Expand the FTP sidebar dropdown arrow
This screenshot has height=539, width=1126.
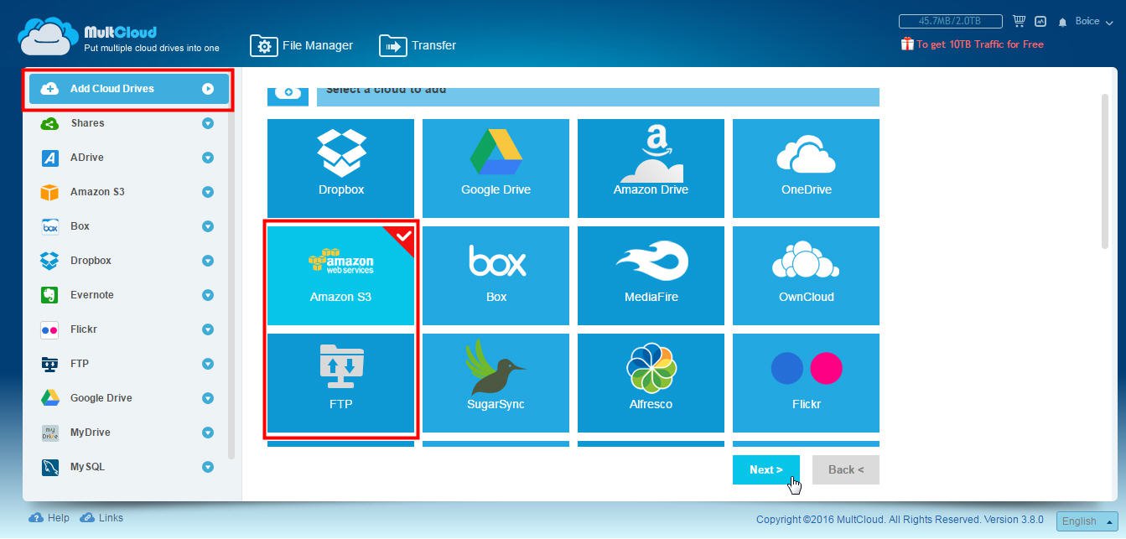(x=208, y=364)
